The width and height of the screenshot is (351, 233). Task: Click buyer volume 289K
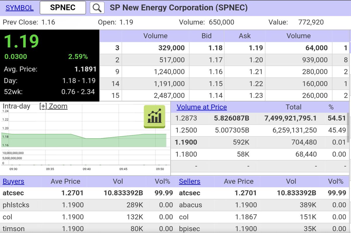click(135, 205)
